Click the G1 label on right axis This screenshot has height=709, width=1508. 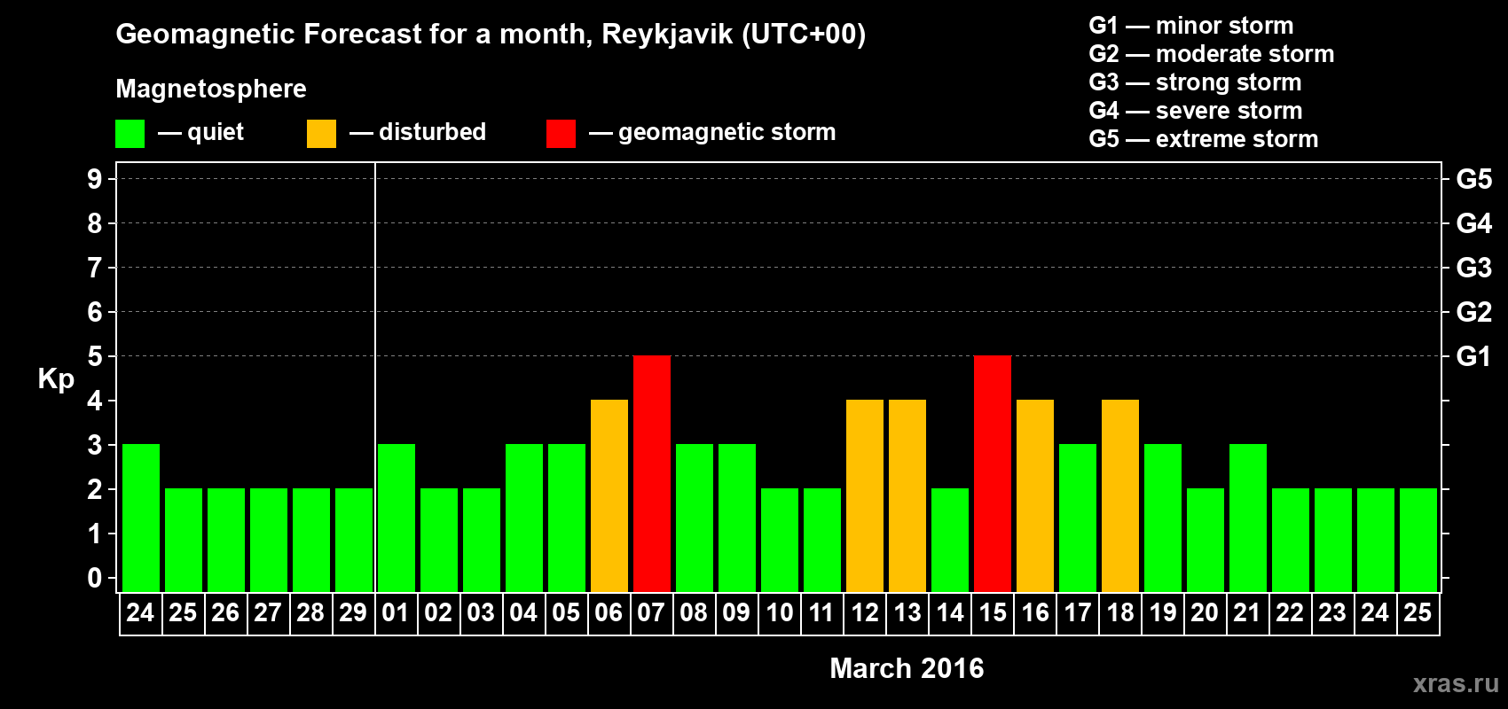[1473, 356]
